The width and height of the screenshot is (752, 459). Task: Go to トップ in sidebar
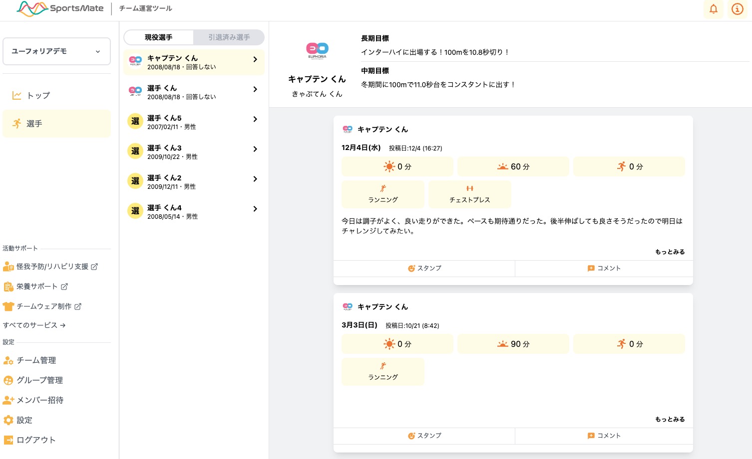56,95
